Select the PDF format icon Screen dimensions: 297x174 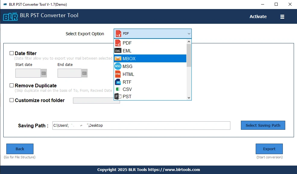coord(118,43)
